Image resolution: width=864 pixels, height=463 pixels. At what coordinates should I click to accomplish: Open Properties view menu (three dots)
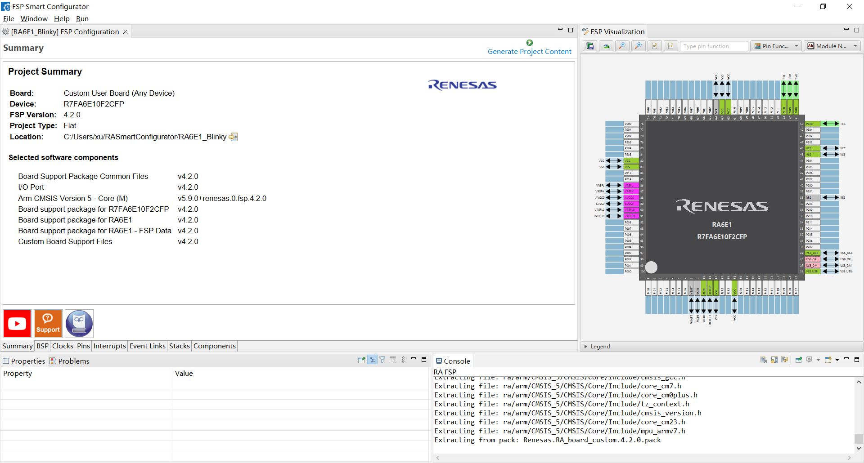point(404,360)
